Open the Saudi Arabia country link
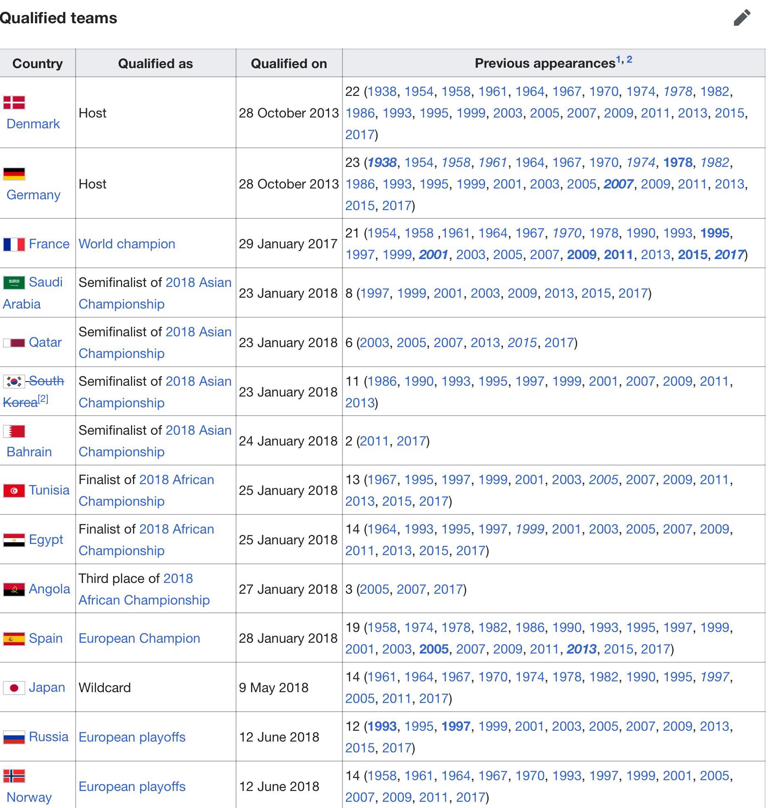768x808 pixels. point(33,293)
